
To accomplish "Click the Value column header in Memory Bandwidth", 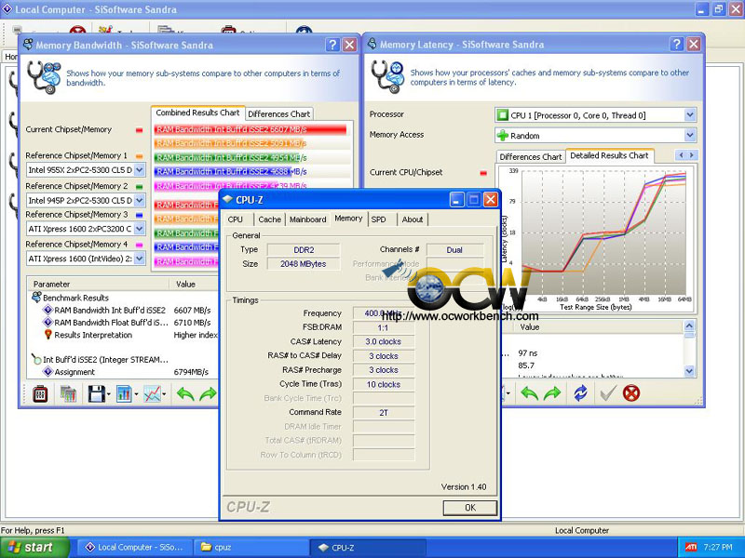I will tap(195, 284).
